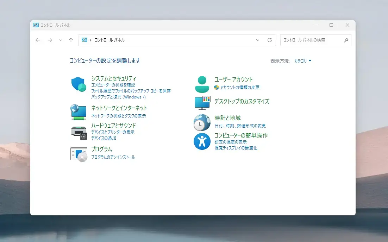
Task: Click the User Accounts person icon
Action: pyautogui.click(x=202, y=84)
